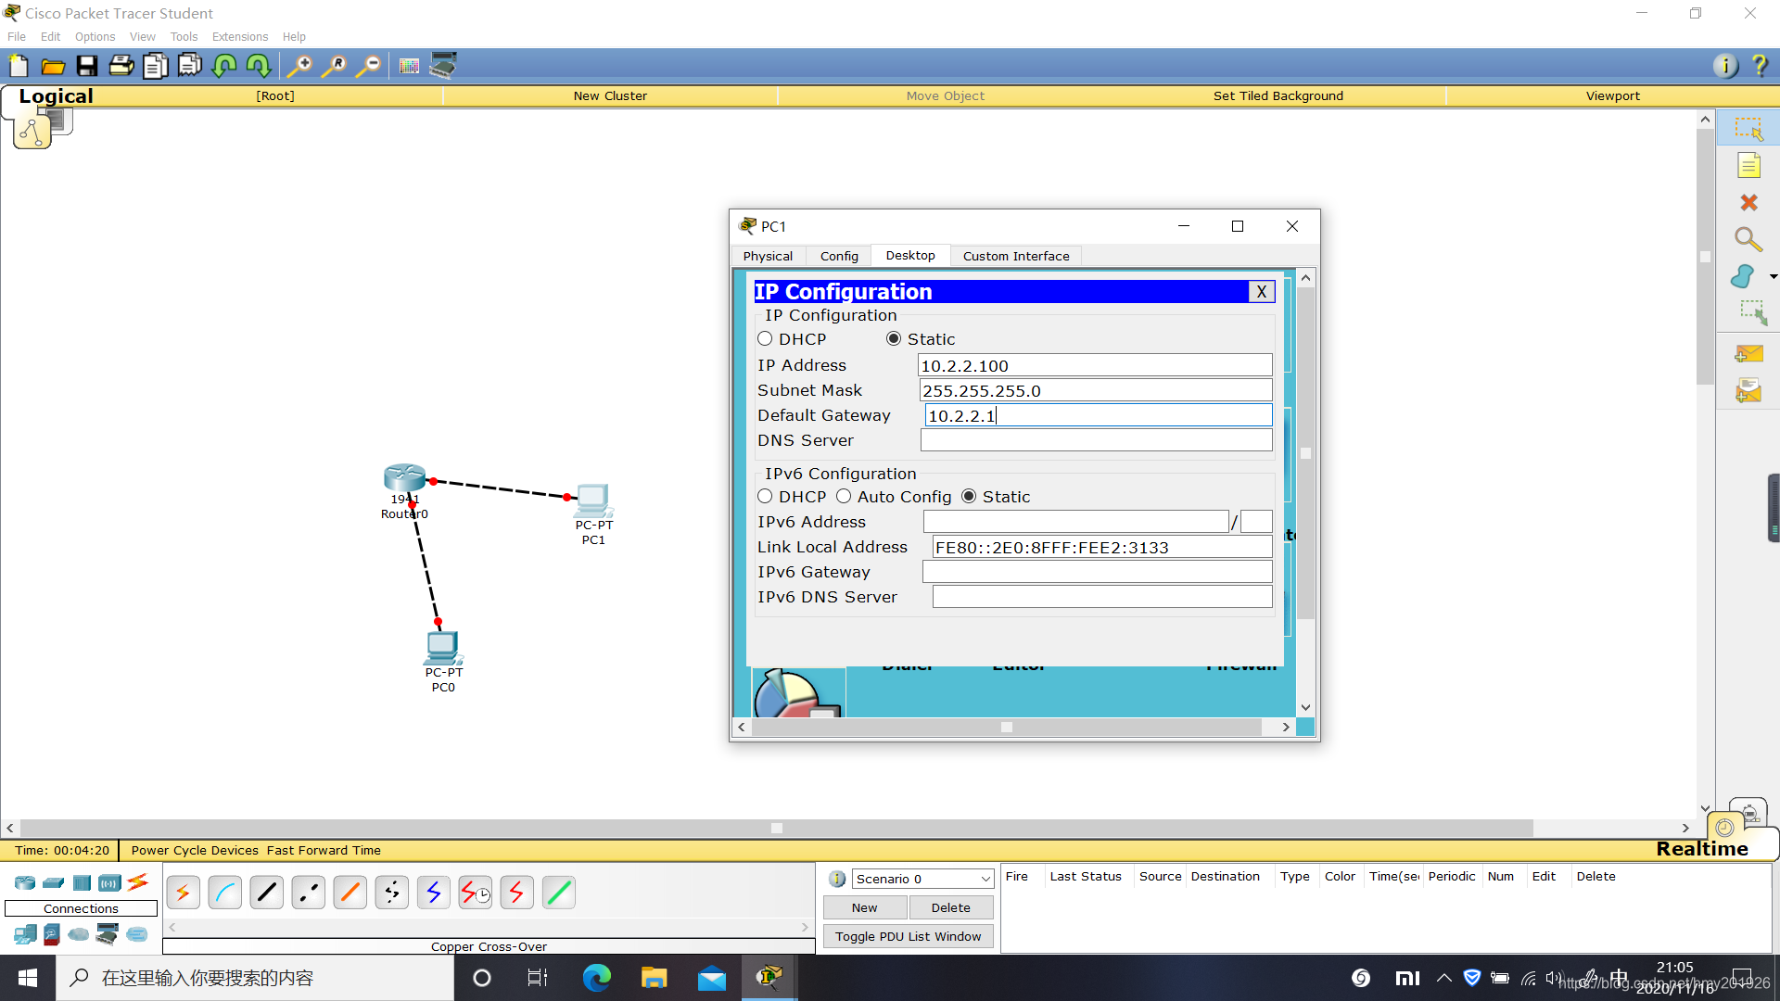Switch to the Config tab
The height and width of the screenshot is (1001, 1780).
[x=839, y=257]
